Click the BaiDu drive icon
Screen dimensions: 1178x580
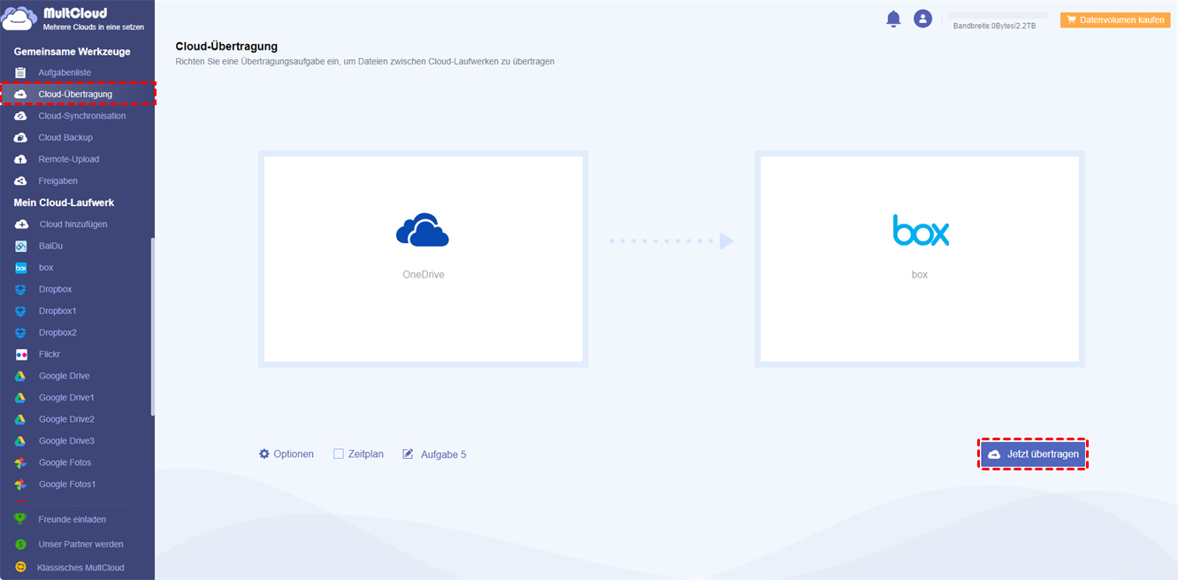pyautogui.click(x=20, y=246)
